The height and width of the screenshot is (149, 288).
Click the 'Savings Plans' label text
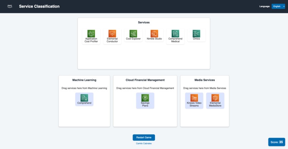tap(145, 105)
